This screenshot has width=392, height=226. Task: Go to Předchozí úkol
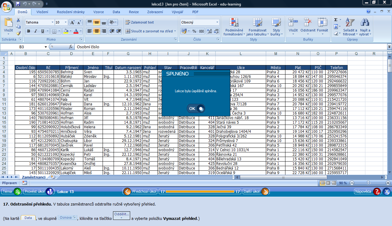pyautogui.click(x=140, y=191)
